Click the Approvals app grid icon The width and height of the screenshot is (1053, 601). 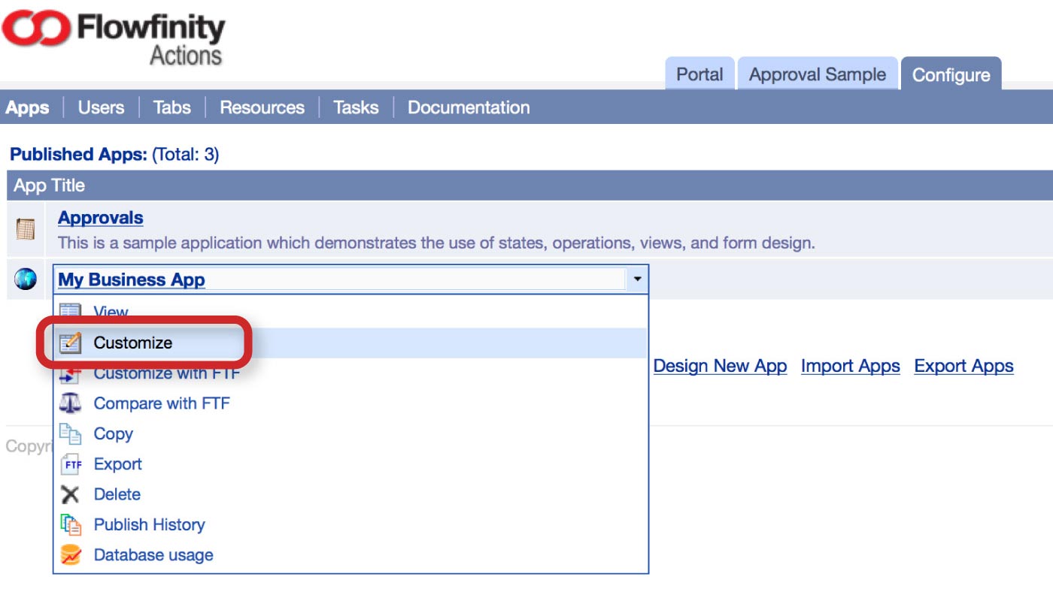26,229
